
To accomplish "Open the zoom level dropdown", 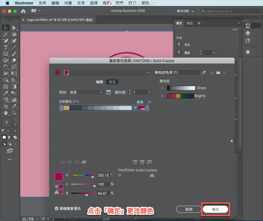I will click(x=37, y=219).
